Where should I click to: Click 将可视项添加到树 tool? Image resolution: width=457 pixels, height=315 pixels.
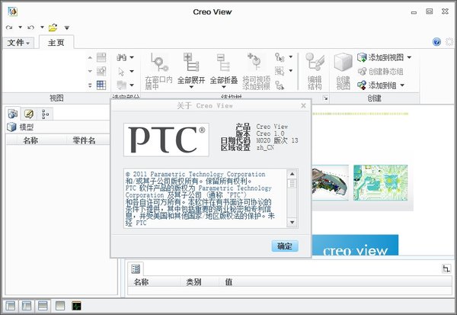pos(256,71)
